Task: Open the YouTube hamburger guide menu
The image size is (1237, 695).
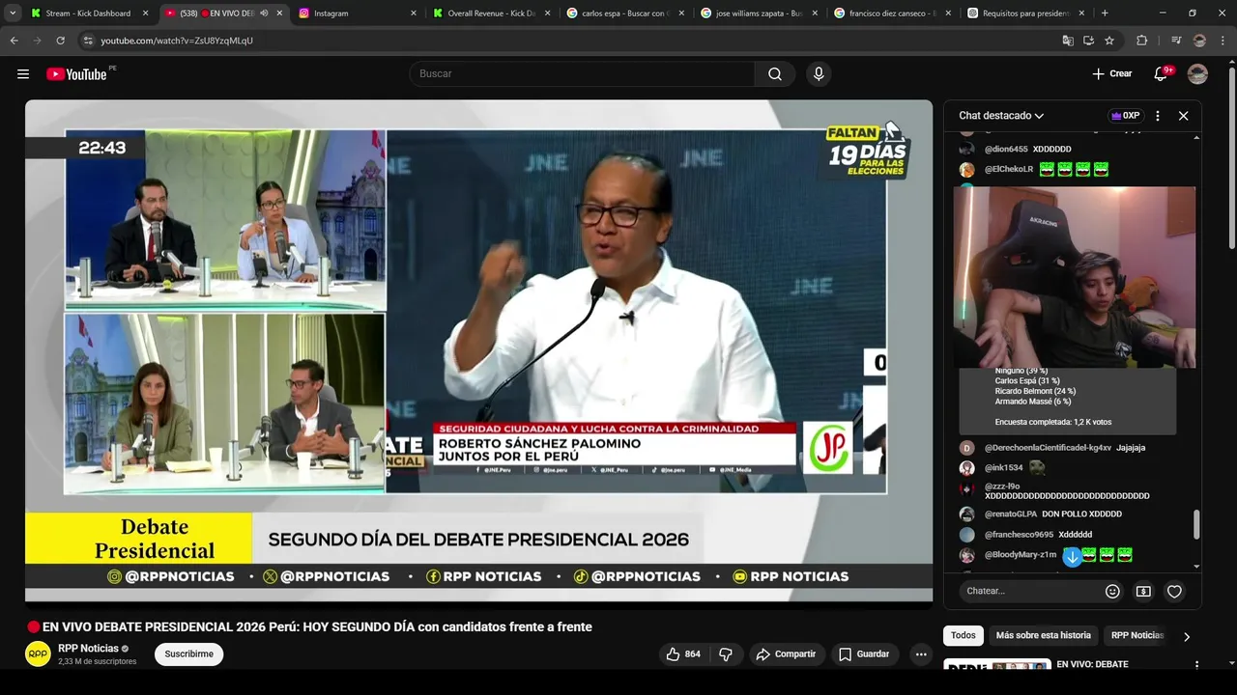Action: click(23, 74)
